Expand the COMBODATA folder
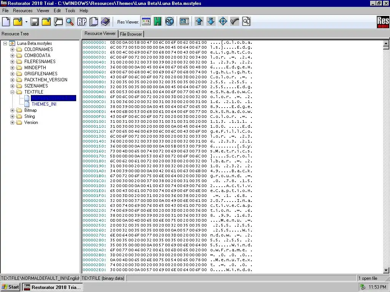The width and height of the screenshot is (390, 292). [12, 56]
